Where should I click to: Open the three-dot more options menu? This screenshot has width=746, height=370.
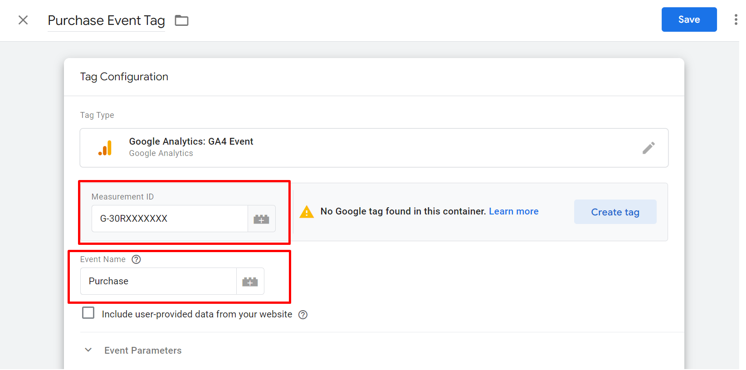pyautogui.click(x=736, y=19)
